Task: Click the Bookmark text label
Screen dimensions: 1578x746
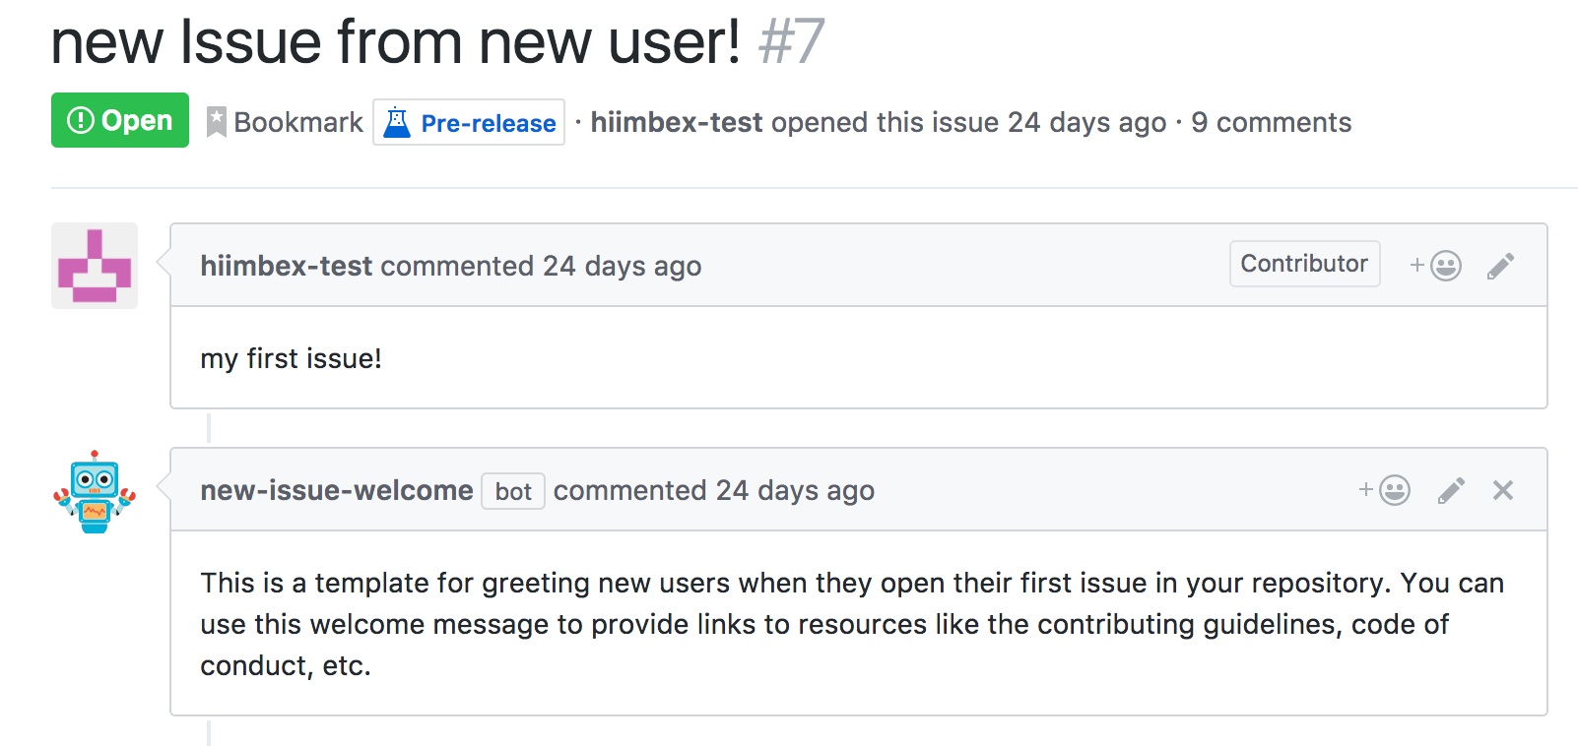Action: pyautogui.click(x=298, y=122)
